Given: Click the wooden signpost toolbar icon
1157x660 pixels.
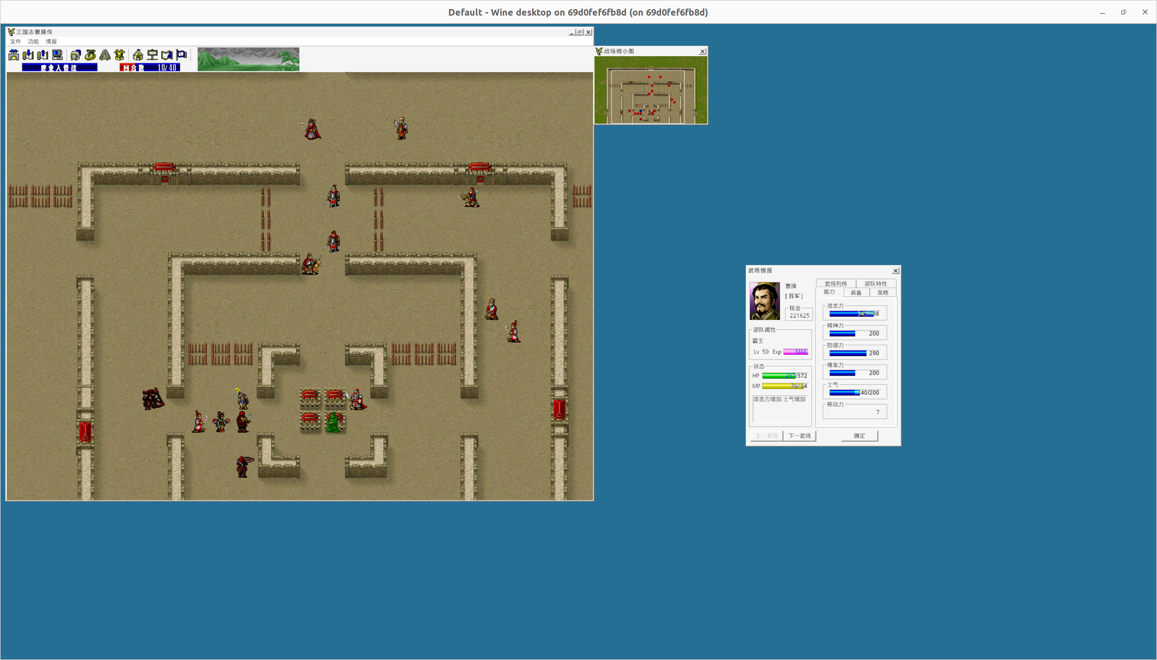Looking at the screenshot, I should [152, 55].
